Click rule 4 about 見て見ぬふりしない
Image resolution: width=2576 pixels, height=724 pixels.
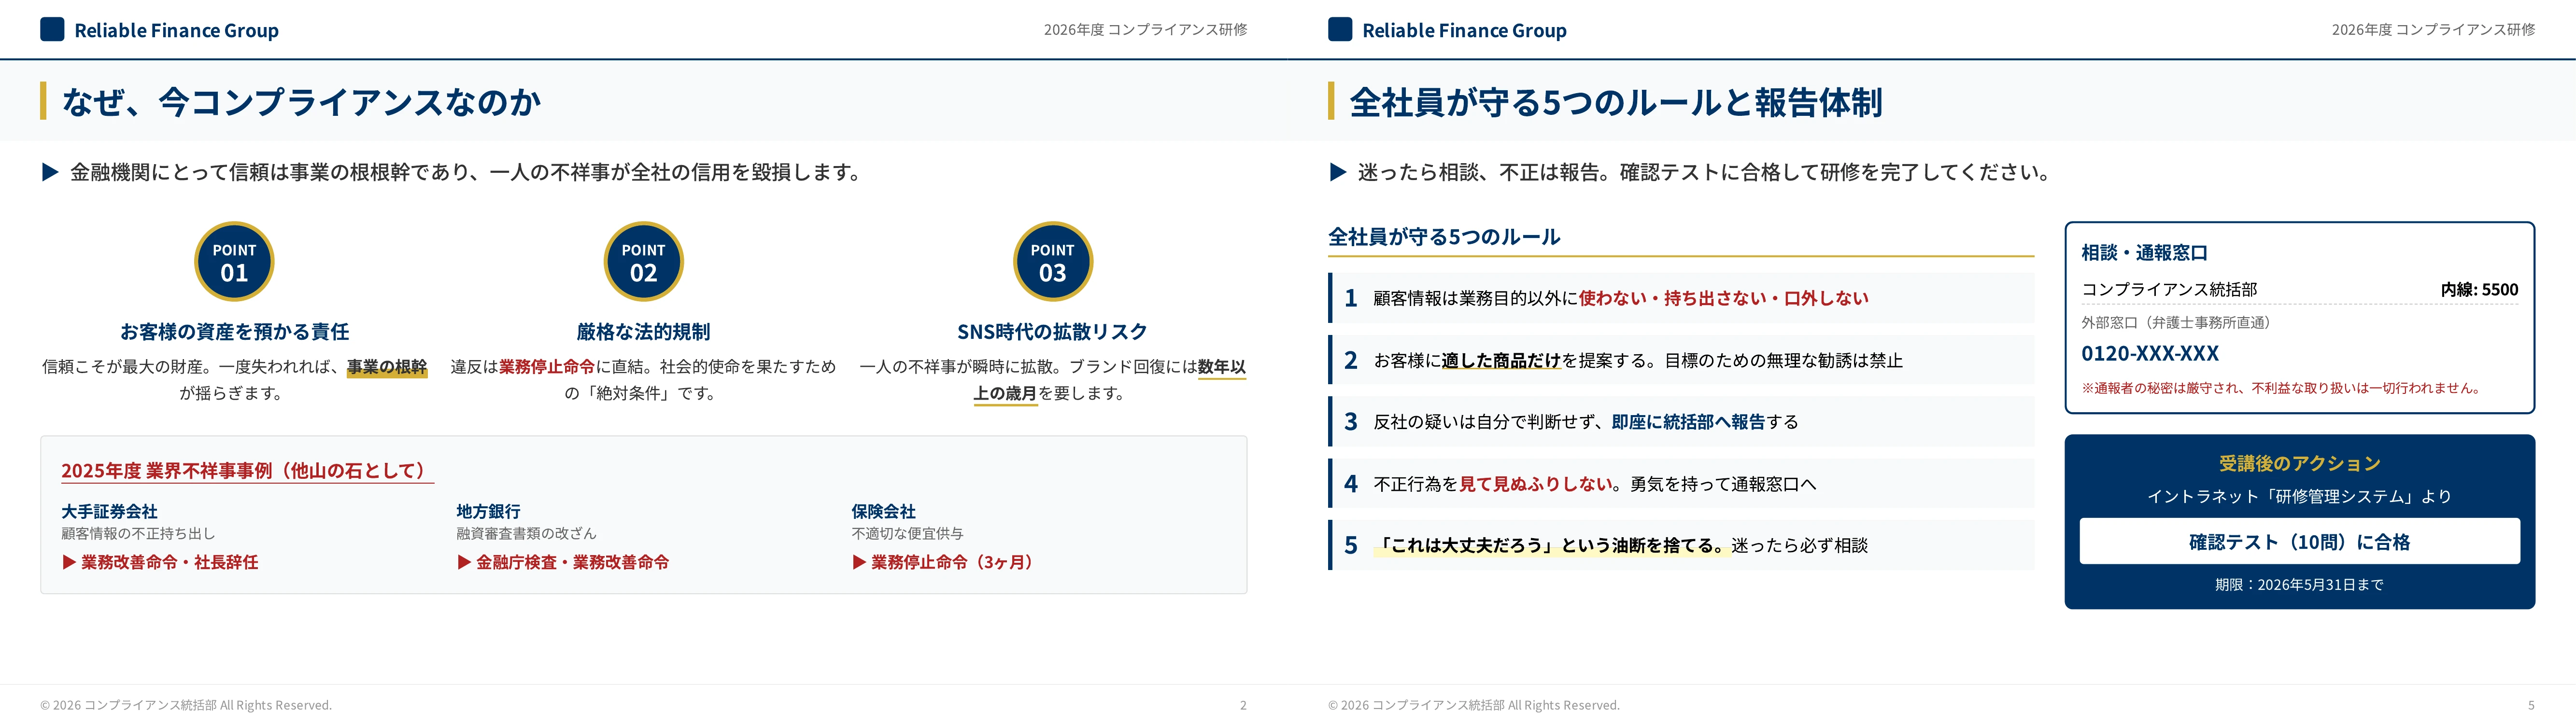(x=1681, y=484)
